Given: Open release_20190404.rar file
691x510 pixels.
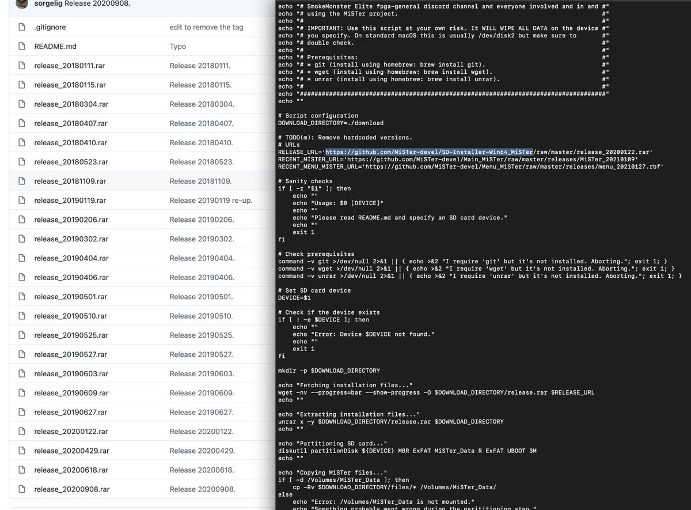Looking at the screenshot, I should coord(71,258).
